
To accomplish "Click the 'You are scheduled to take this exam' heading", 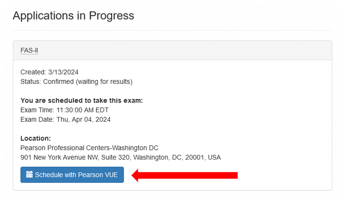I will point(82,101).
